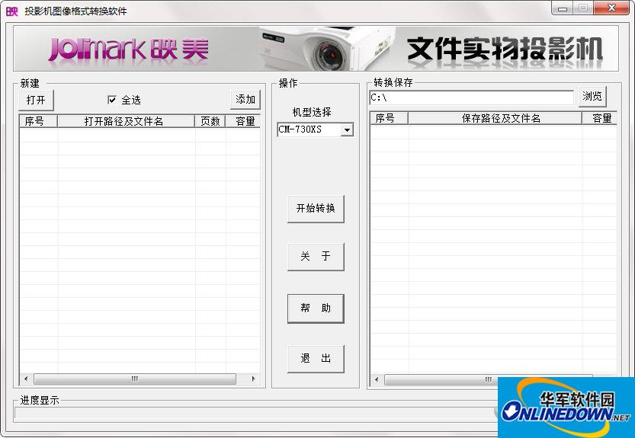Click the 打开 button to open files
This screenshot has height=438, width=635.
(36, 100)
